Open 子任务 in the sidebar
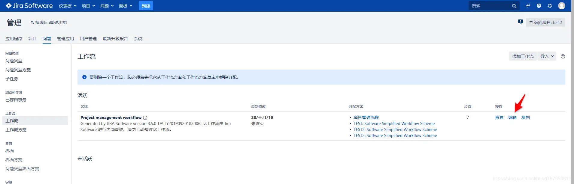574x184 pixels. pyautogui.click(x=12, y=79)
